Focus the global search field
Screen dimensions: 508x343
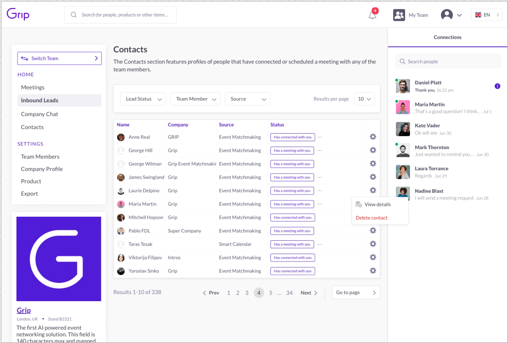121,15
